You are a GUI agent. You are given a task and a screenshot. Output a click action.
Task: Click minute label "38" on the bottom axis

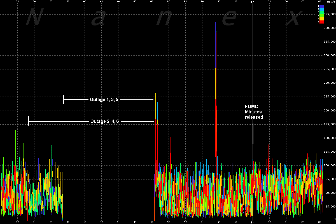68,222
